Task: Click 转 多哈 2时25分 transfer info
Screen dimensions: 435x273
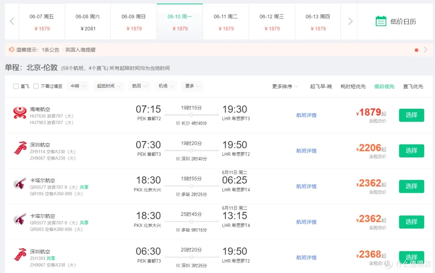Action: click(191, 194)
